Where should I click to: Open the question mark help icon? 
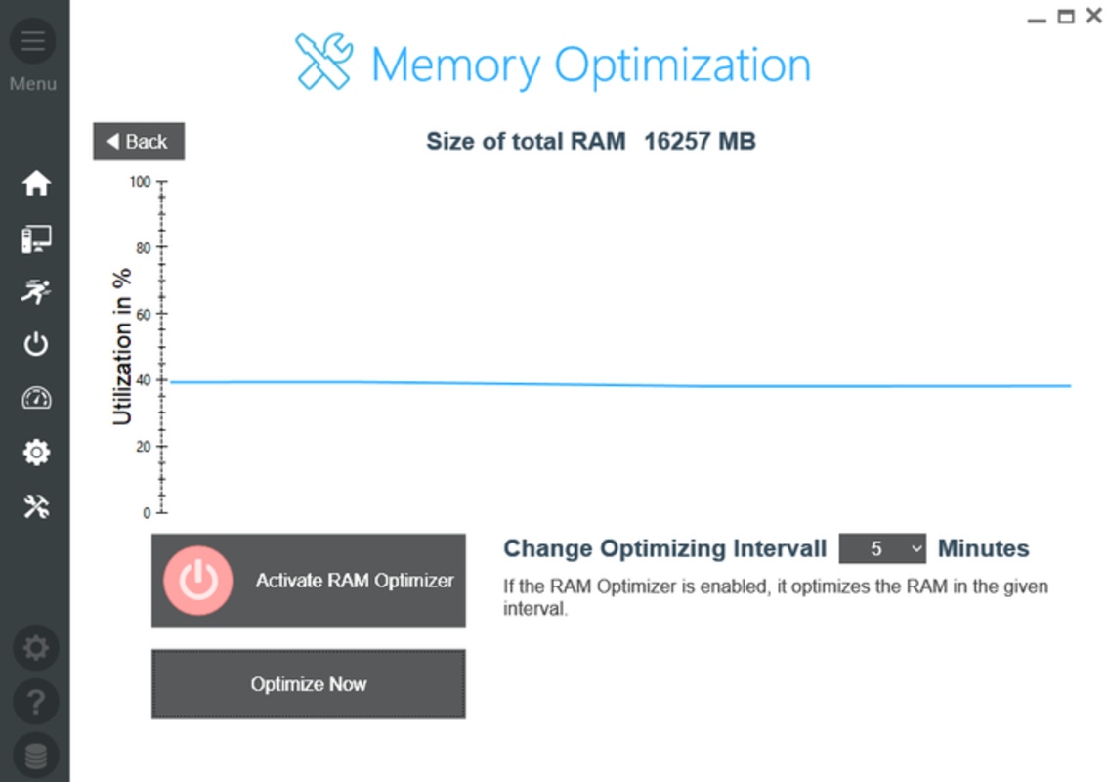point(36,702)
